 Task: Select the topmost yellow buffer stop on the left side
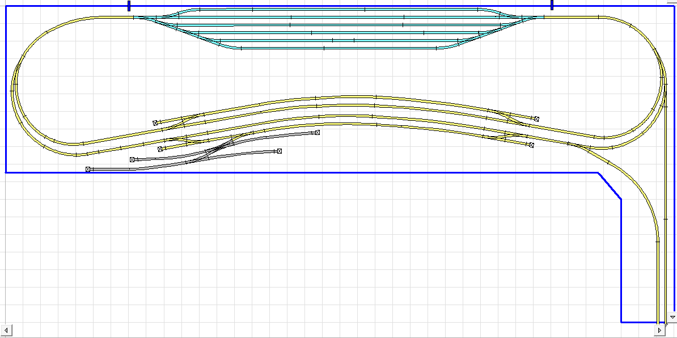[x=155, y=122]
